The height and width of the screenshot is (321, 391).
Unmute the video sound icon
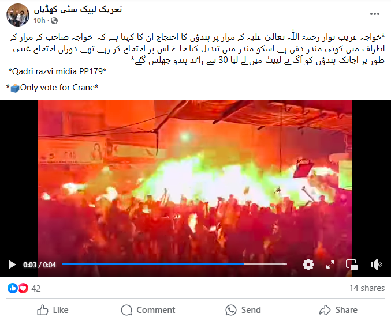point(376,265)
